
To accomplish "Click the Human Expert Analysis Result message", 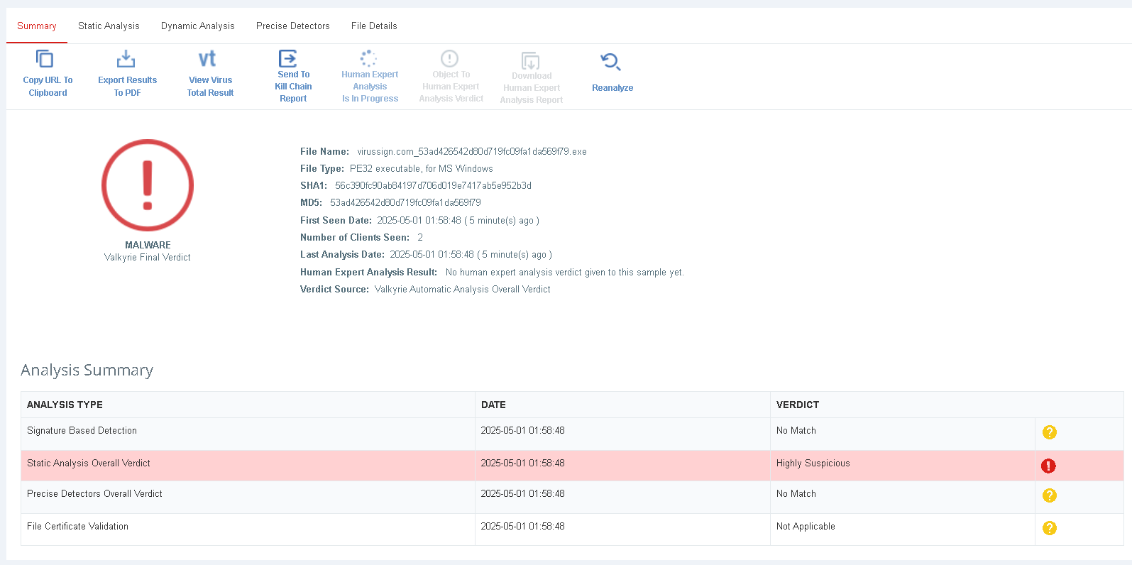I will pos(565,273).
